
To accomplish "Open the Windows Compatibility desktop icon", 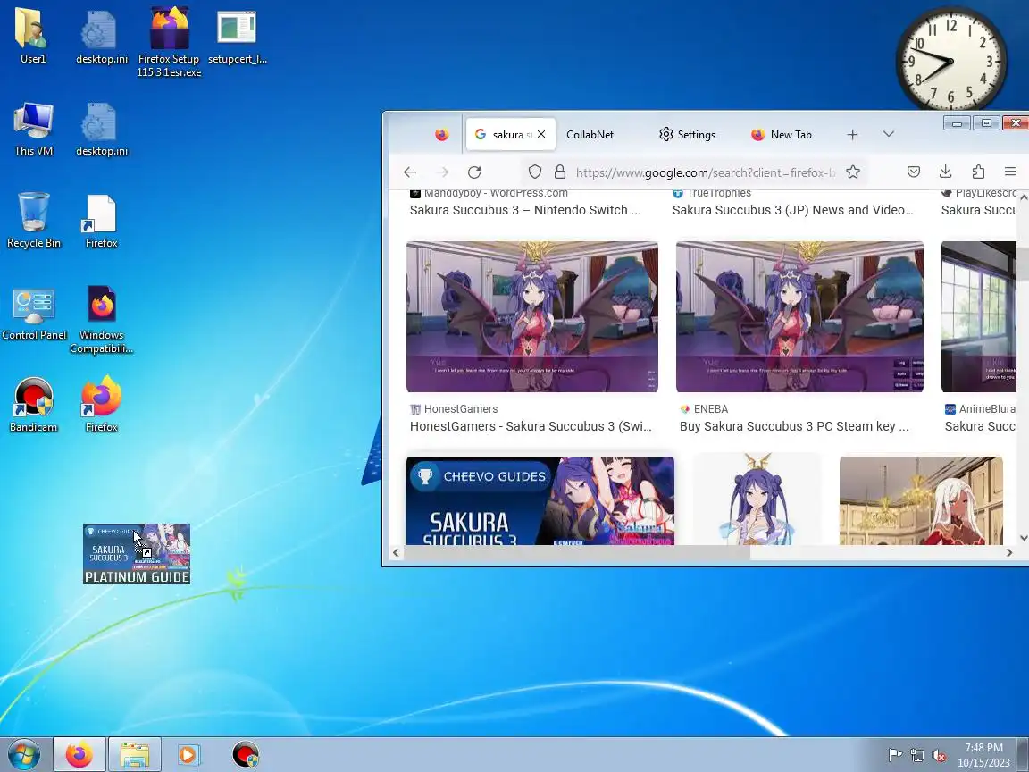I will coord(101,320).
